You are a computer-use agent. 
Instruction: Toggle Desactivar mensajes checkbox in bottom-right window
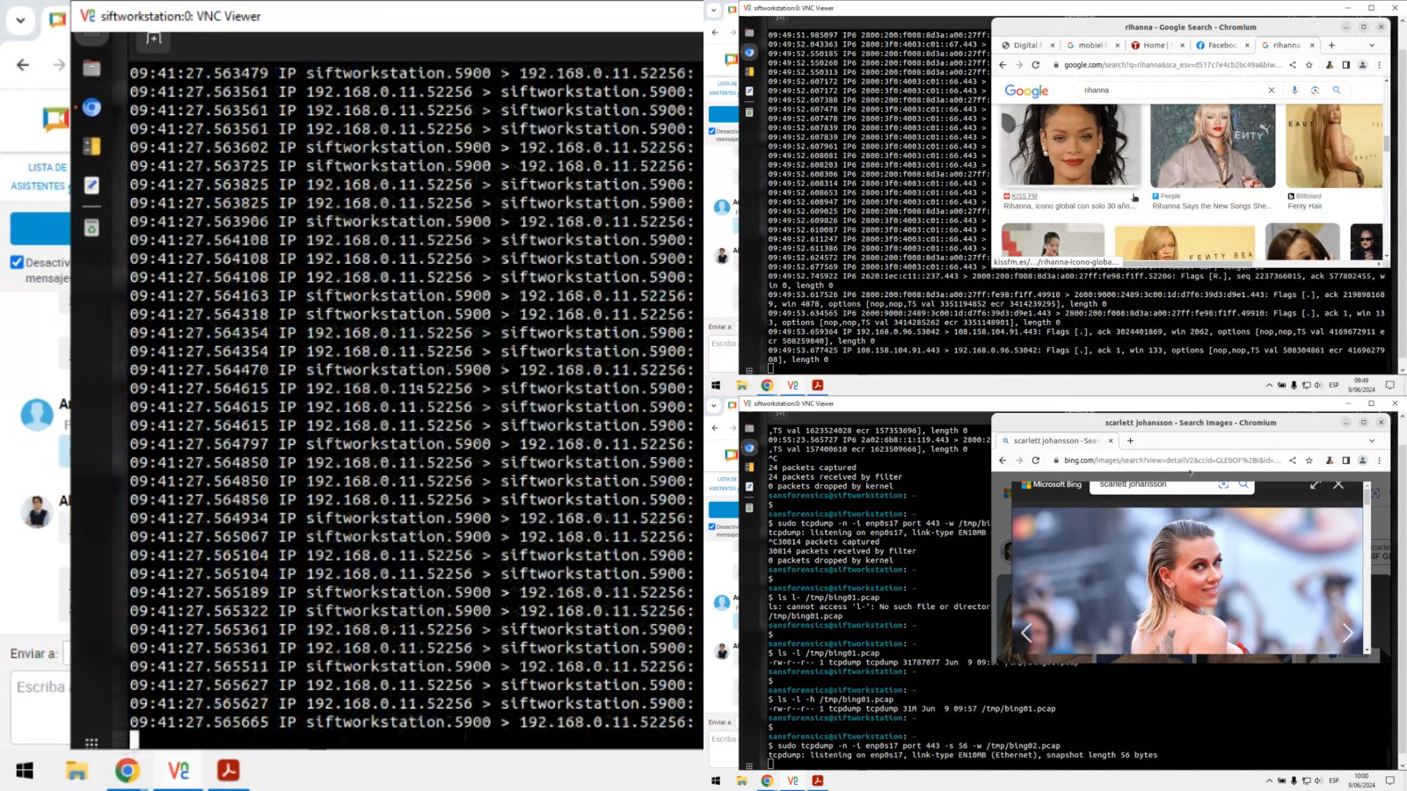point(712,526)
